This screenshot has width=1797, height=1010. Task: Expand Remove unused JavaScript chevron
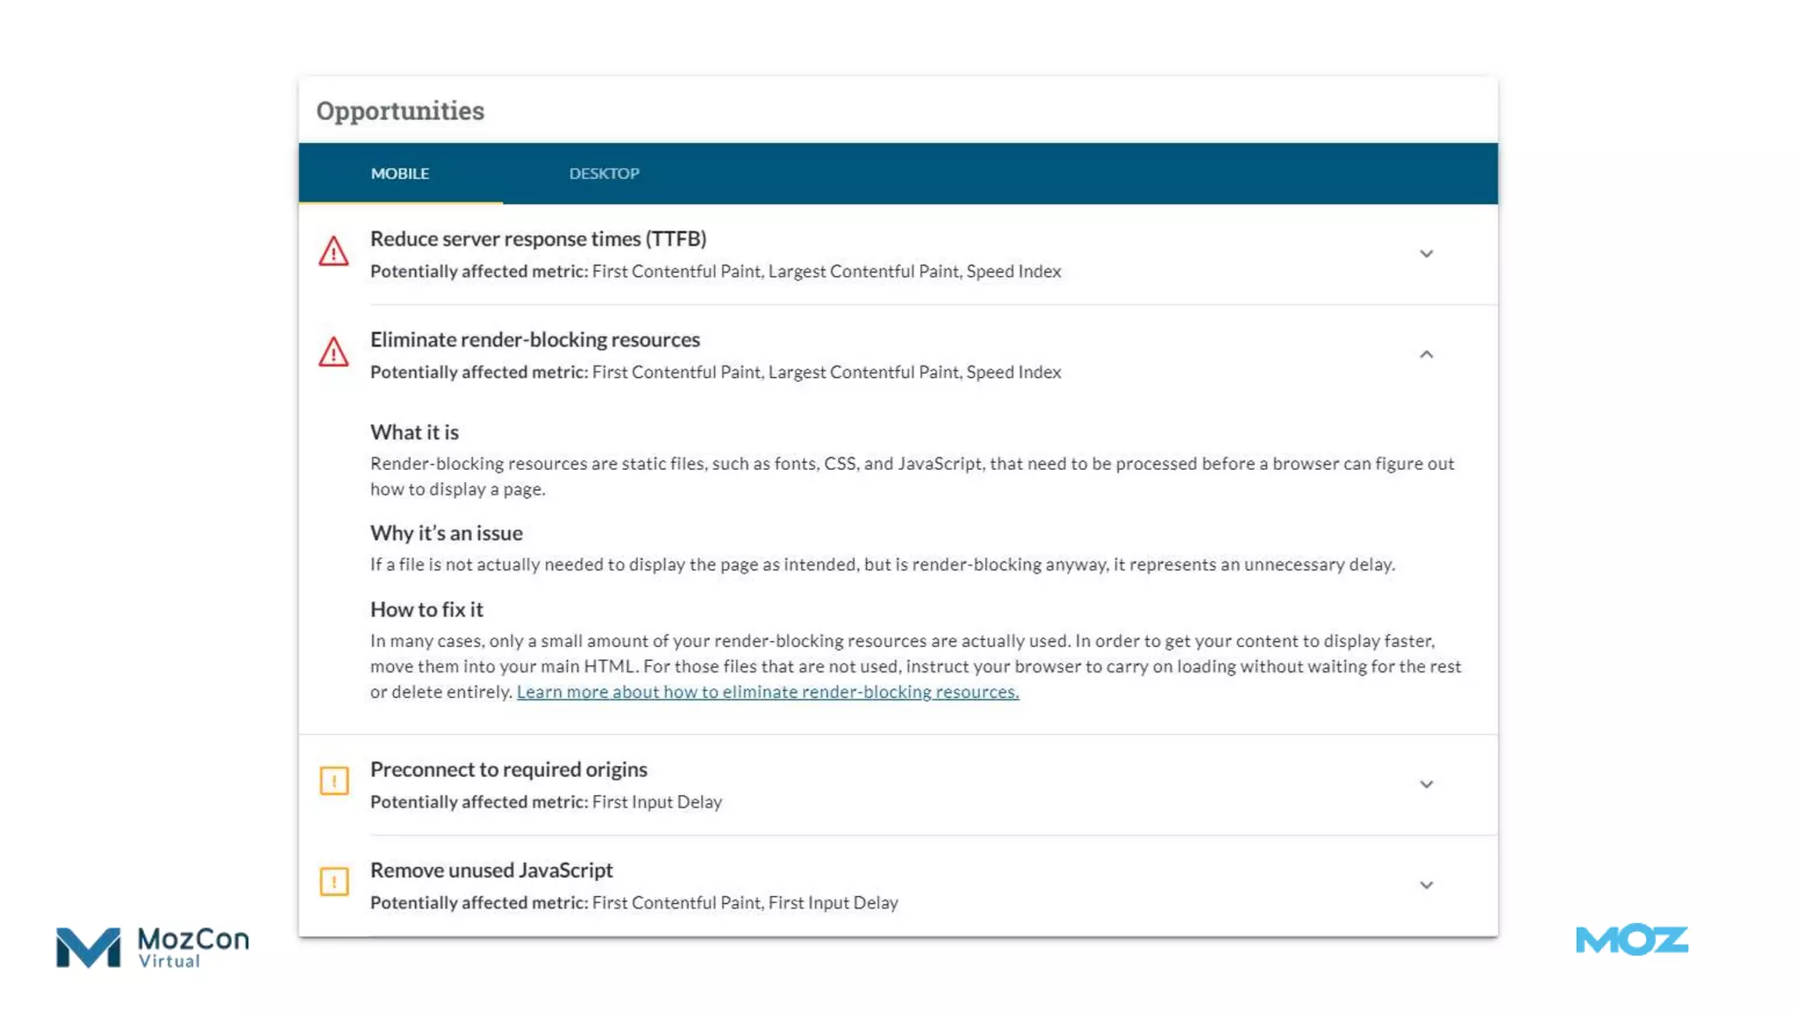pos(1426,886)
